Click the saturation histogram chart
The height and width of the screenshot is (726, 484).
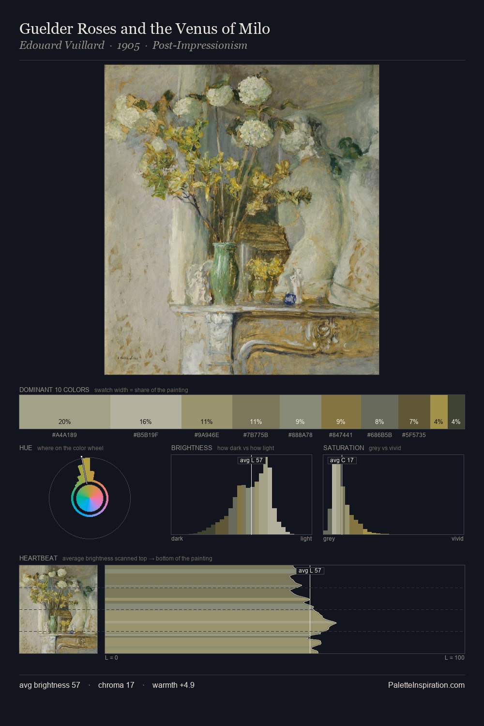click(393, 495)
